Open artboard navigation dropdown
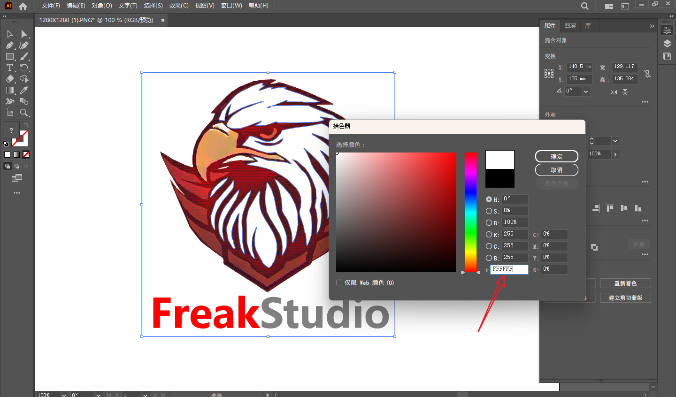Image resolution: width=676 pixels, height=397 pixels. point(145,395)
